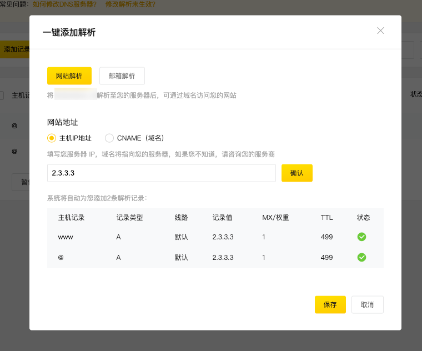Click the TTL column header
The height and width of the screenshot is (351, 422).
click(326, 218)
